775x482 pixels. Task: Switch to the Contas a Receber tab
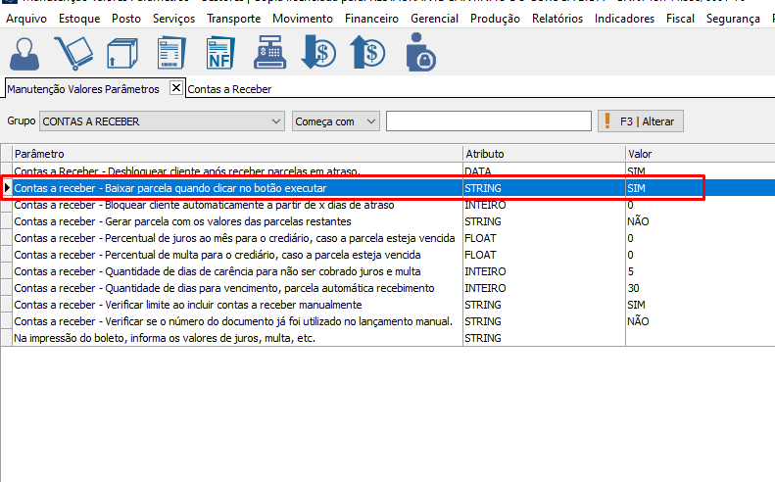coord(229,89)
